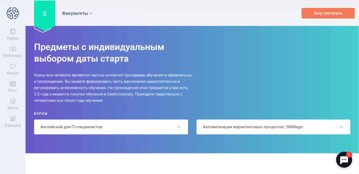Image resolution: width=359 pixels, height=174 pixels.
Task: Select Вебинары label in sidebar
Action: pyautogui.click(x=13, y=55)
